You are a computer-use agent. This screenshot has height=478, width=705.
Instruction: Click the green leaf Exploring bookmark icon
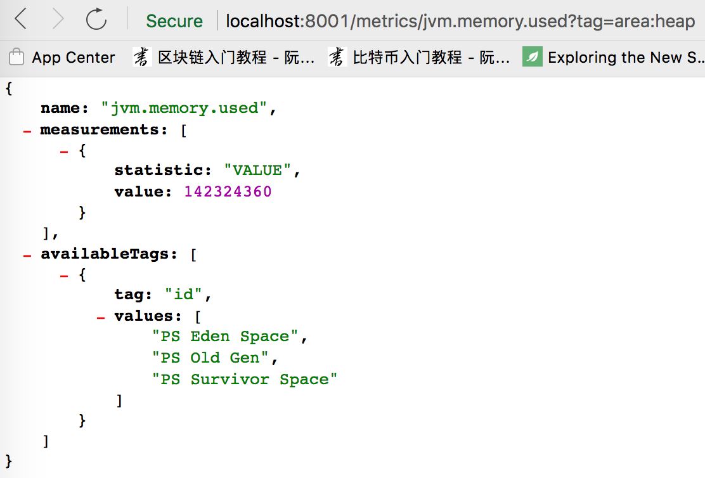(x=533, y=57)
